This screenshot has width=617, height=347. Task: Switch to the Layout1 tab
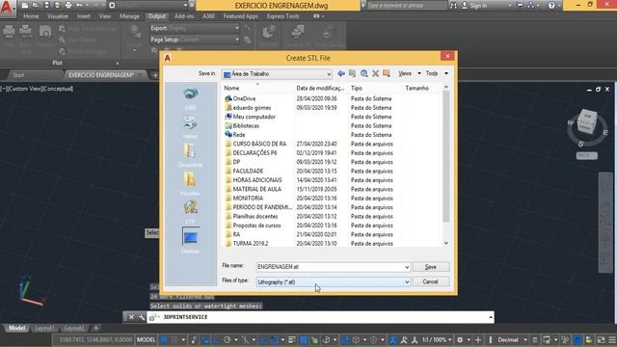[44, 328]
